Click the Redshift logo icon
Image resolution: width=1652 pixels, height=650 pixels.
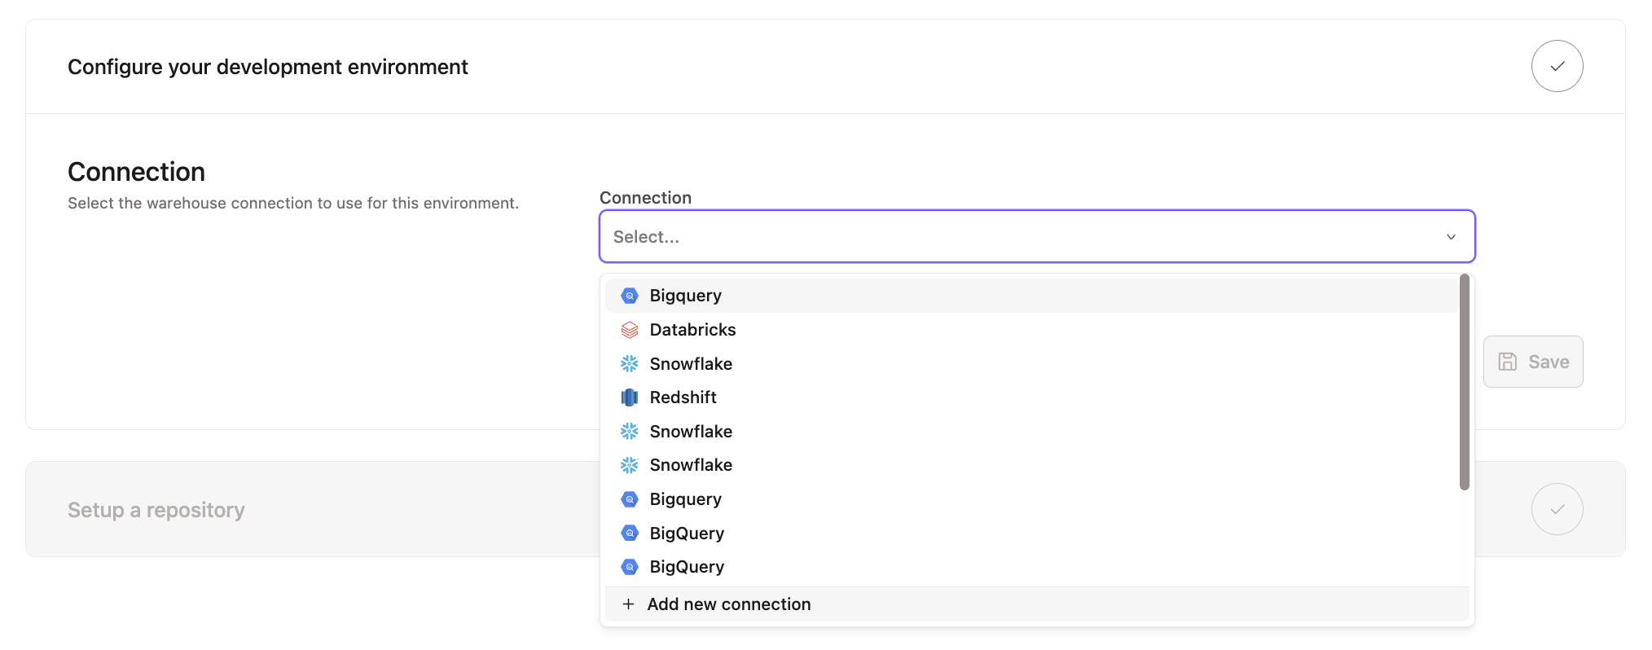[629, 397]
